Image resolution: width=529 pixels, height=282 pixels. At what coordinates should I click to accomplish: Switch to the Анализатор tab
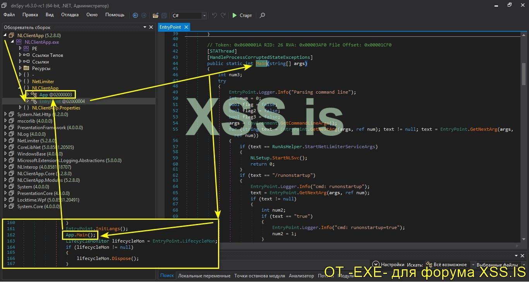pyautogui.click(x=301, y=276)
